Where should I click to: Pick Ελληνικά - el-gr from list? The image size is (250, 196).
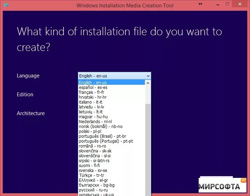coord(112,180)
